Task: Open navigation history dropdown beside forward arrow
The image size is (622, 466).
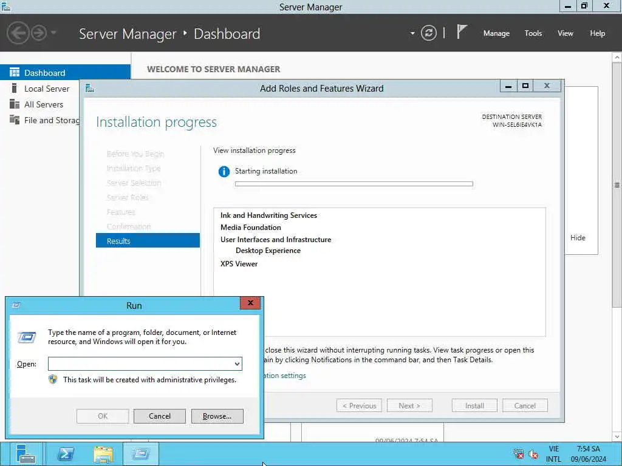Action: (x=53, y=33)
